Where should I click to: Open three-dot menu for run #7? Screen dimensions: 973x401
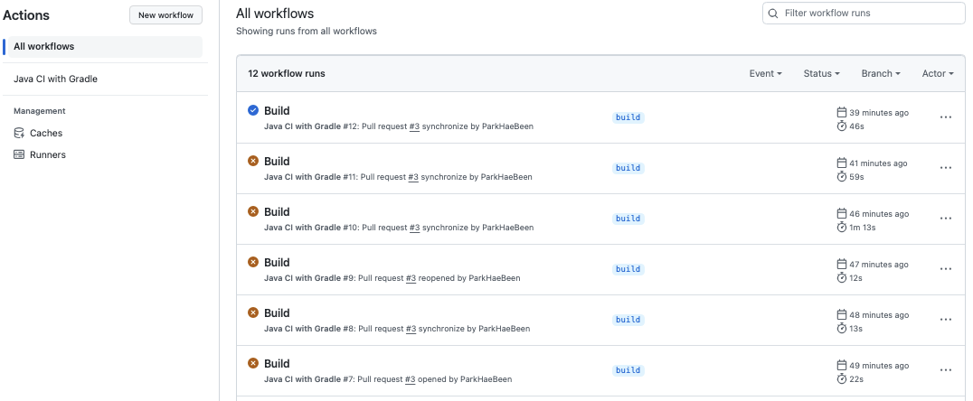coord(946,370)
